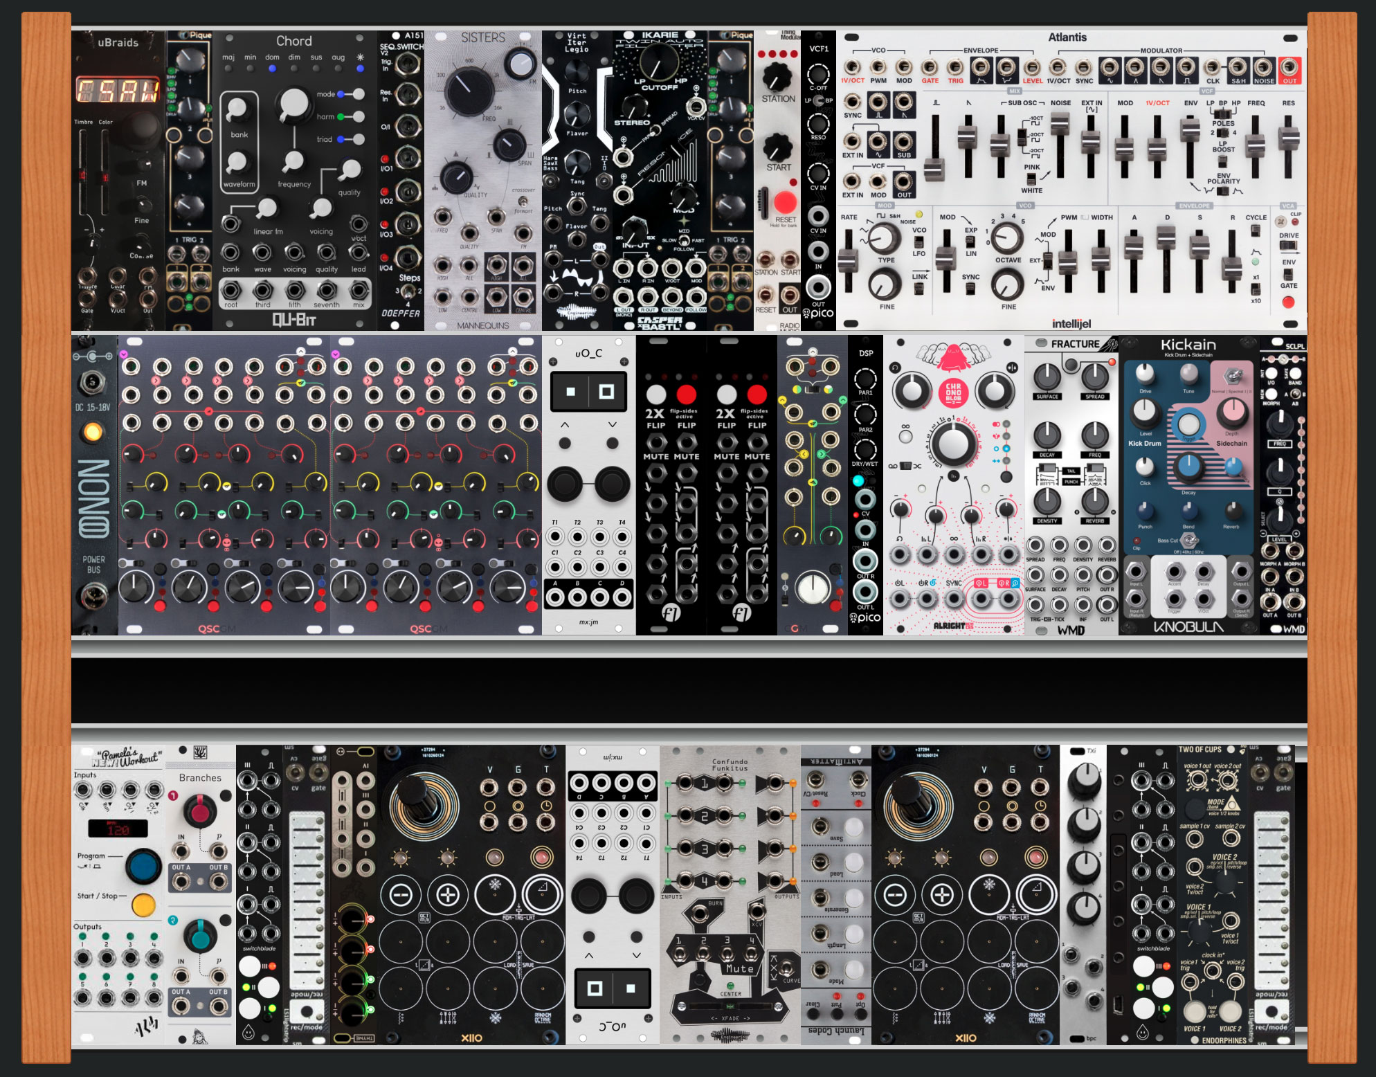Screen dimensions: 1376x1077
Task: Click the up arrow button on uO_C
Action: tap(565, 443)
